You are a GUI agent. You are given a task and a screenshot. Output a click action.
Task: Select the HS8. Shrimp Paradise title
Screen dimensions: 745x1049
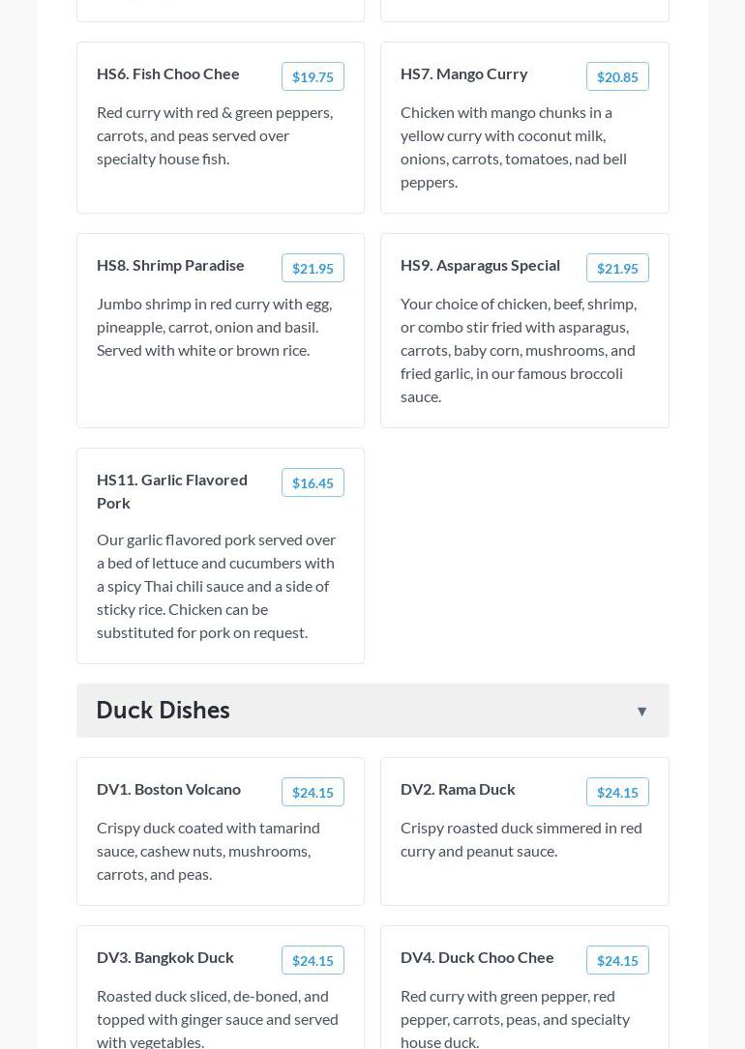point(170,265)
